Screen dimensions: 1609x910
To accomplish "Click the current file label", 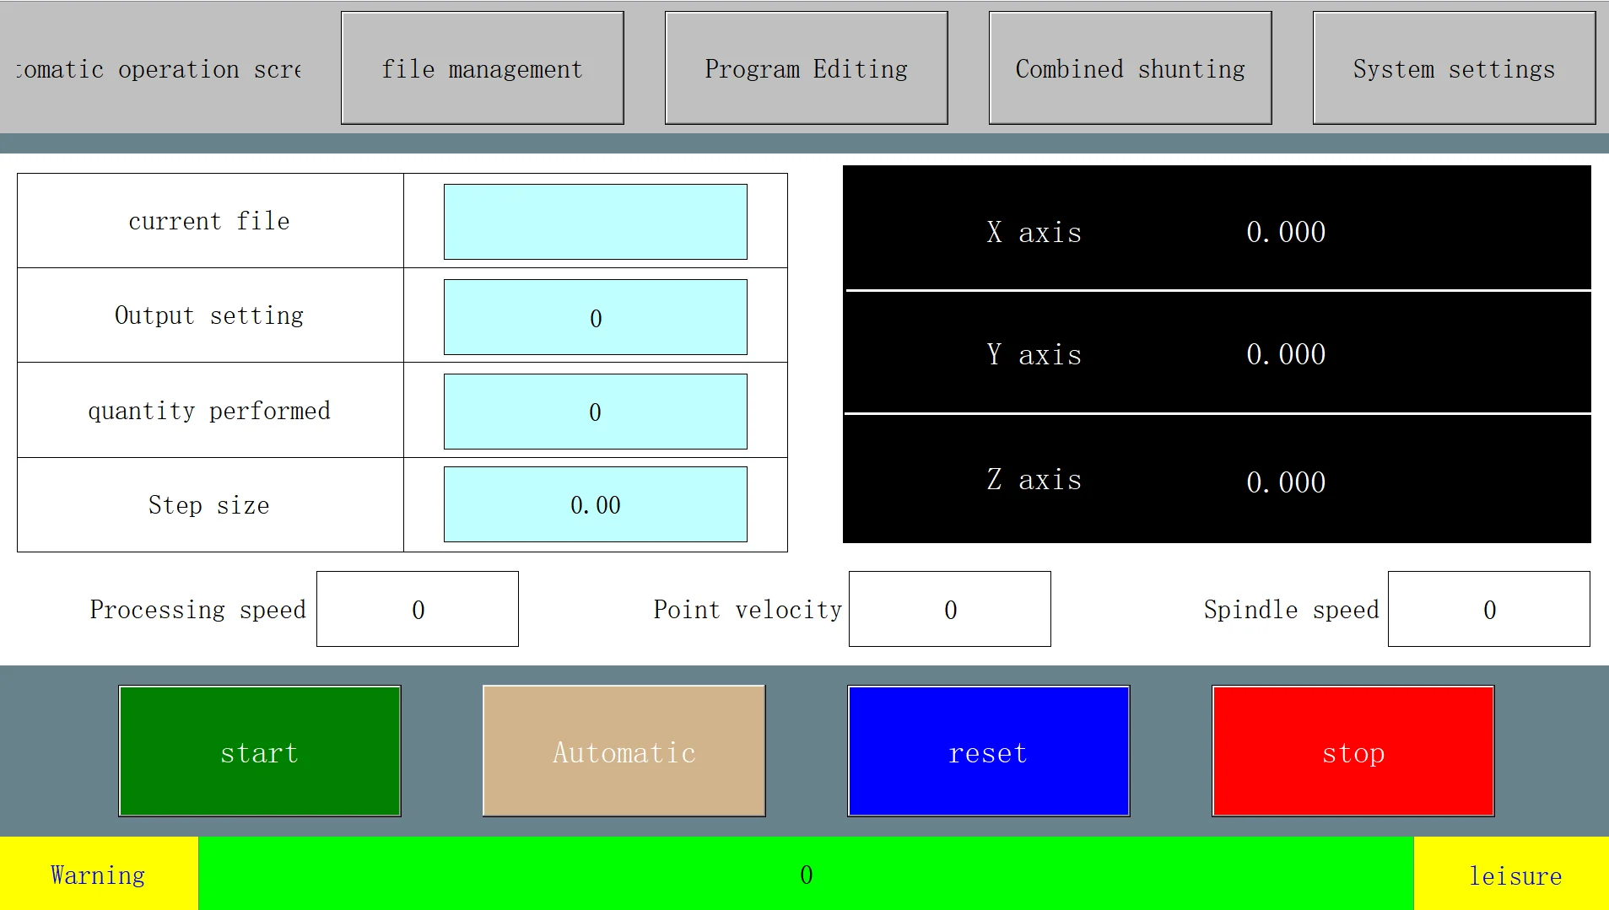I will (x=209, y=221).
